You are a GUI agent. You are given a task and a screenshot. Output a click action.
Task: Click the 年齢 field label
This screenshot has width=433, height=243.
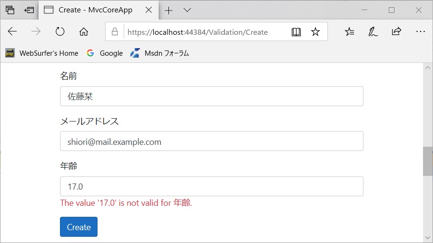click(x=69, y=166)
